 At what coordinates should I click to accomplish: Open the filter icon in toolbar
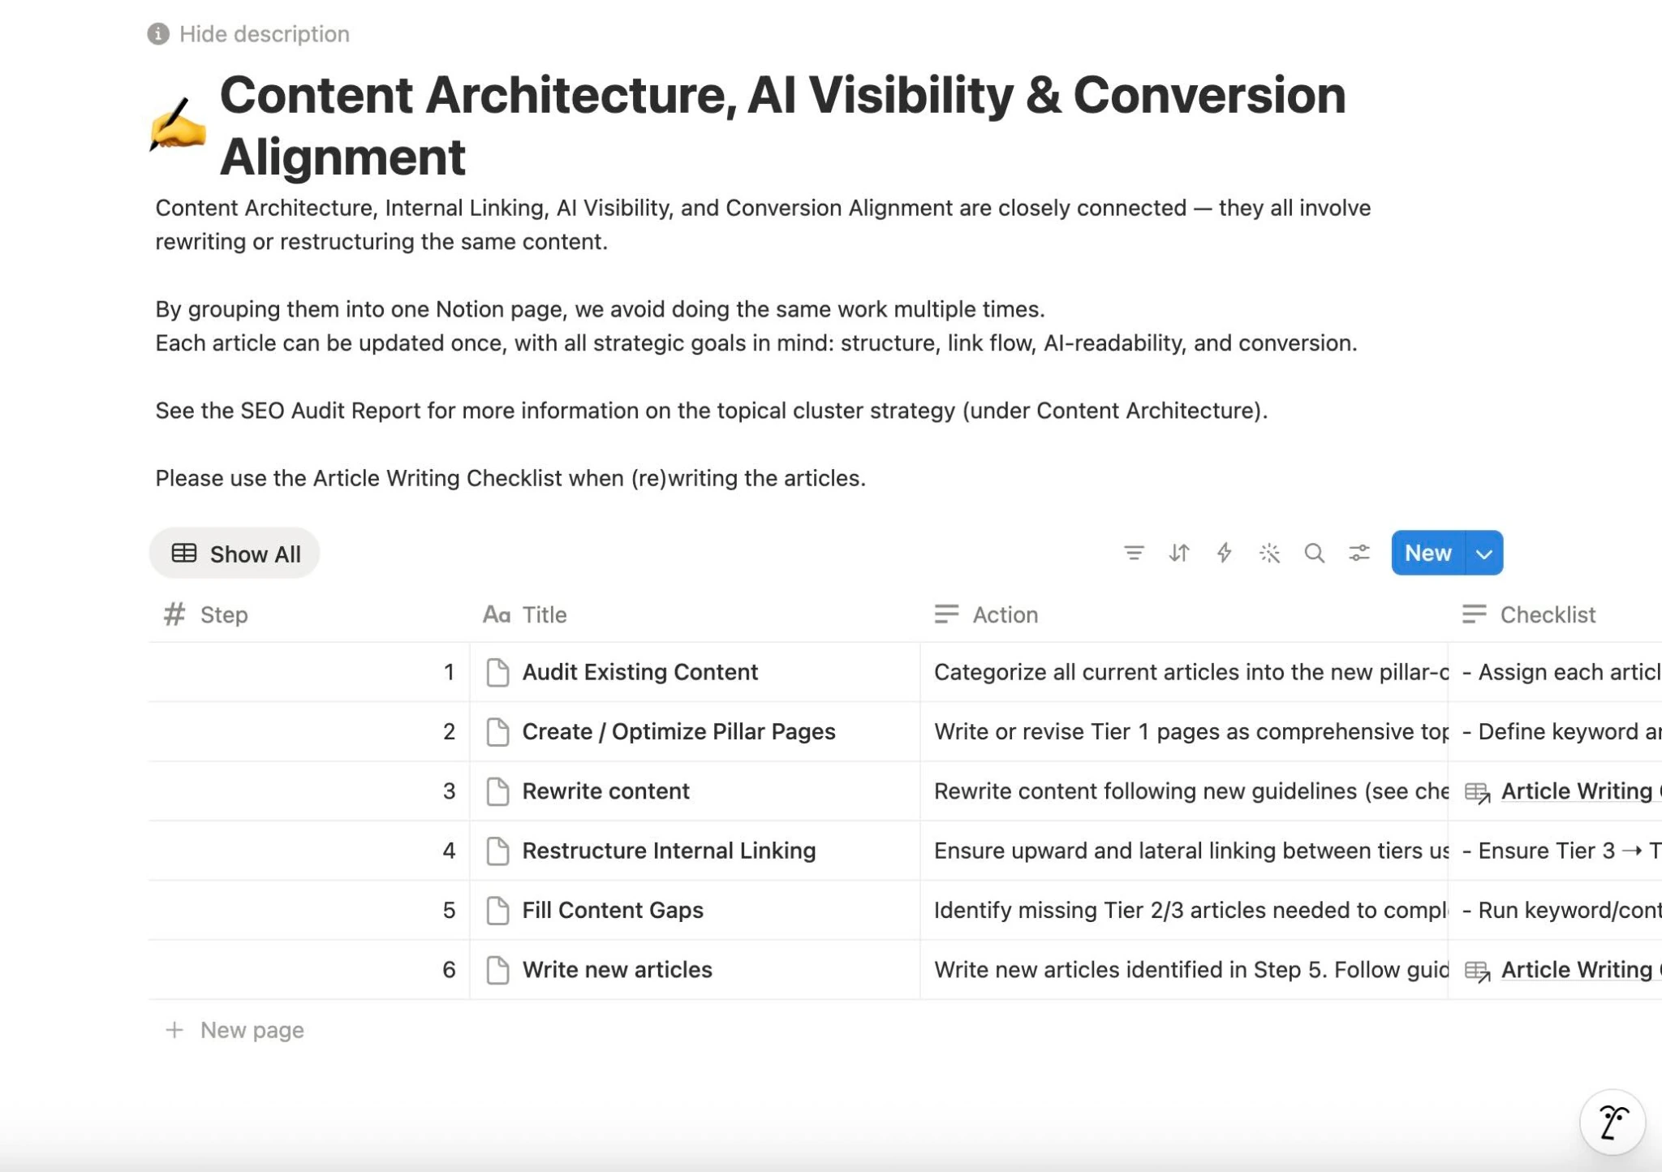pos(1134,553)
